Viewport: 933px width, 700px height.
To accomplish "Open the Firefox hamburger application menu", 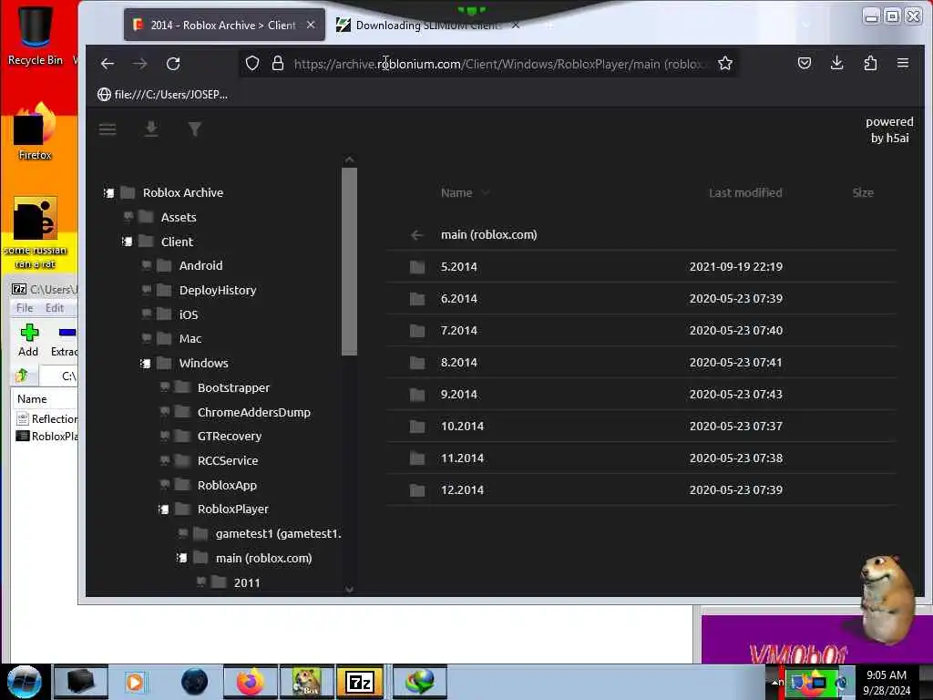I will click(x=903, y=63).
